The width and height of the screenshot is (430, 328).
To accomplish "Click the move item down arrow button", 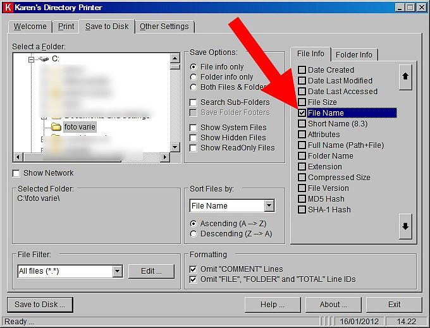I will click(x=405, y=226).
